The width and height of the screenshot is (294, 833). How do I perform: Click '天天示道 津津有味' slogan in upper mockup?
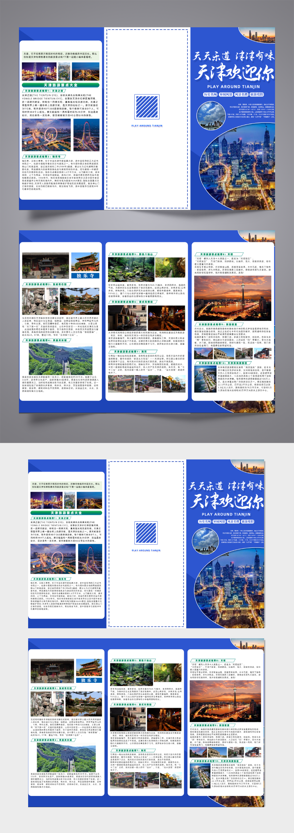pyautogui.click(x=233, y=56)
